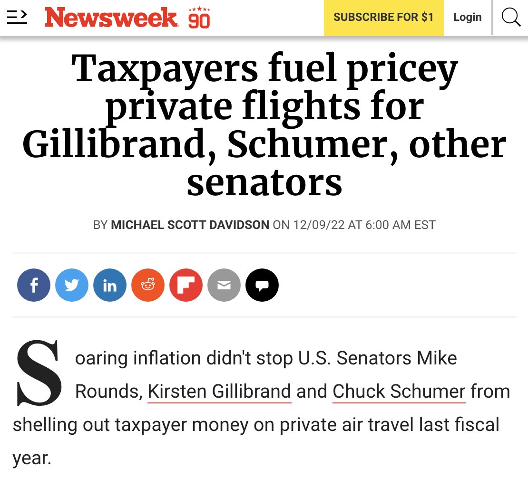Follow the Chuck Schumer link
The height and width of the screenshot is (478, 528).
(x=399, y=392)
